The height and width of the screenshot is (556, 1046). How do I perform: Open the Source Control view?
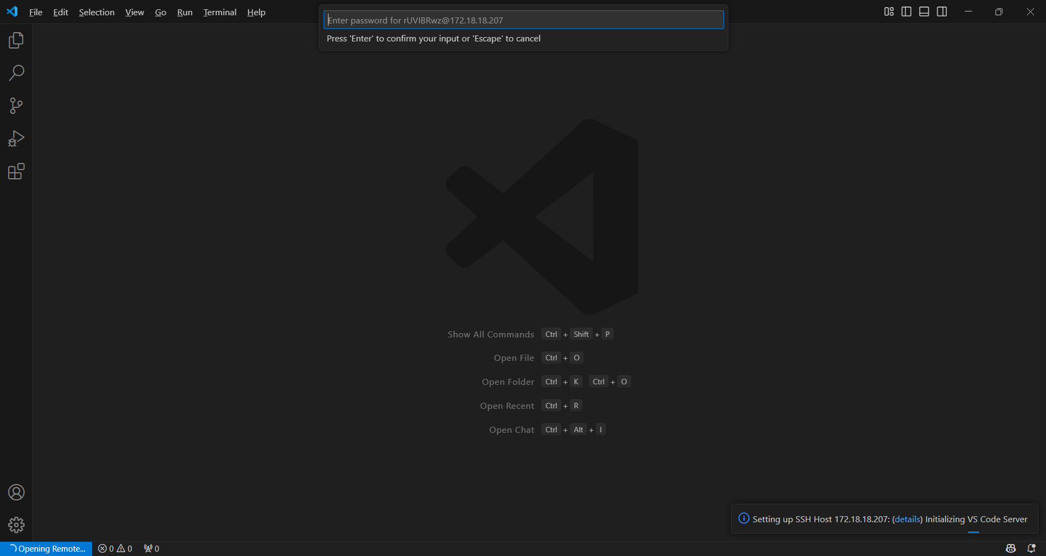16,106
